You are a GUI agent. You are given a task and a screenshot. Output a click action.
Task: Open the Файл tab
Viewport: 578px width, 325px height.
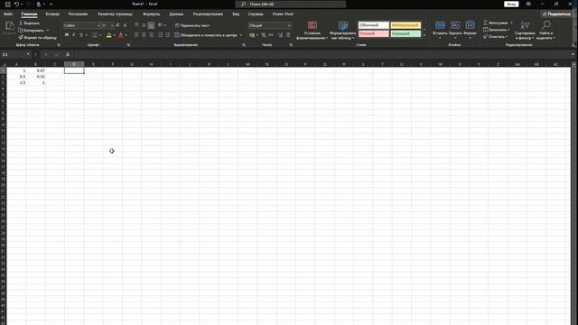tap(8, 14)
